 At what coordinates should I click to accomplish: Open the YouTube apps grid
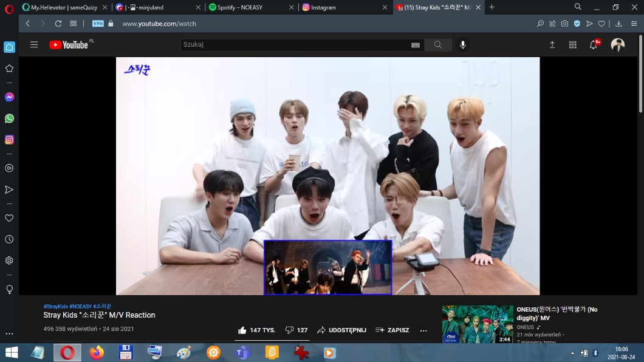point(572,45)
